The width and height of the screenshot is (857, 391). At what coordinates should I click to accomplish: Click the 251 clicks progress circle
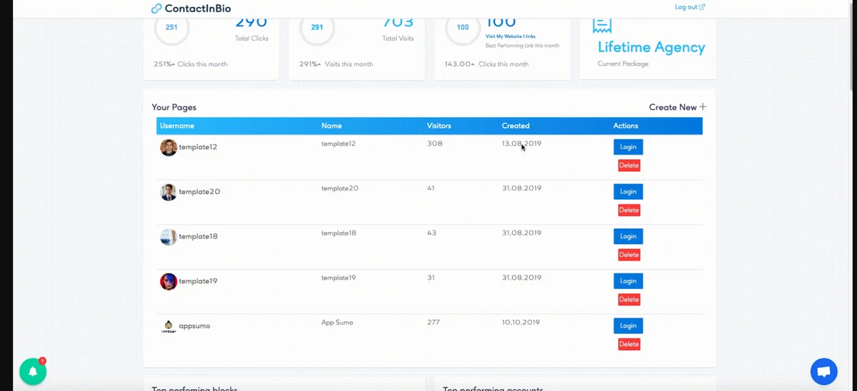171,28
